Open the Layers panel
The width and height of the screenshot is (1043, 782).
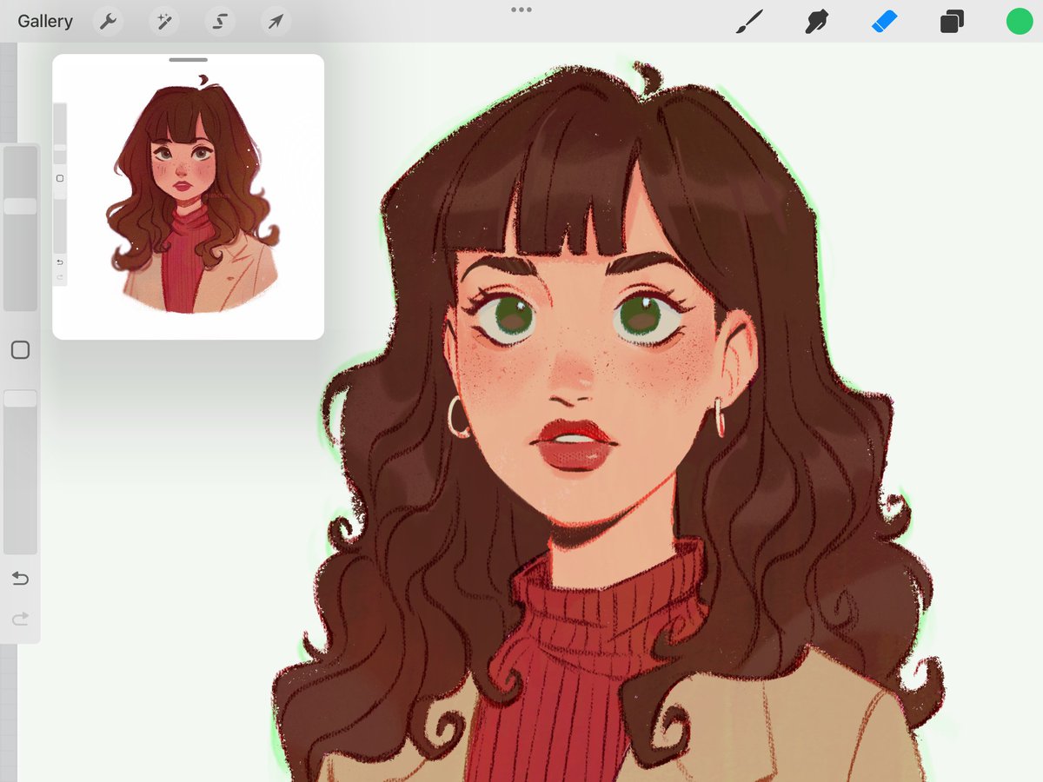[x=952, y=22]
